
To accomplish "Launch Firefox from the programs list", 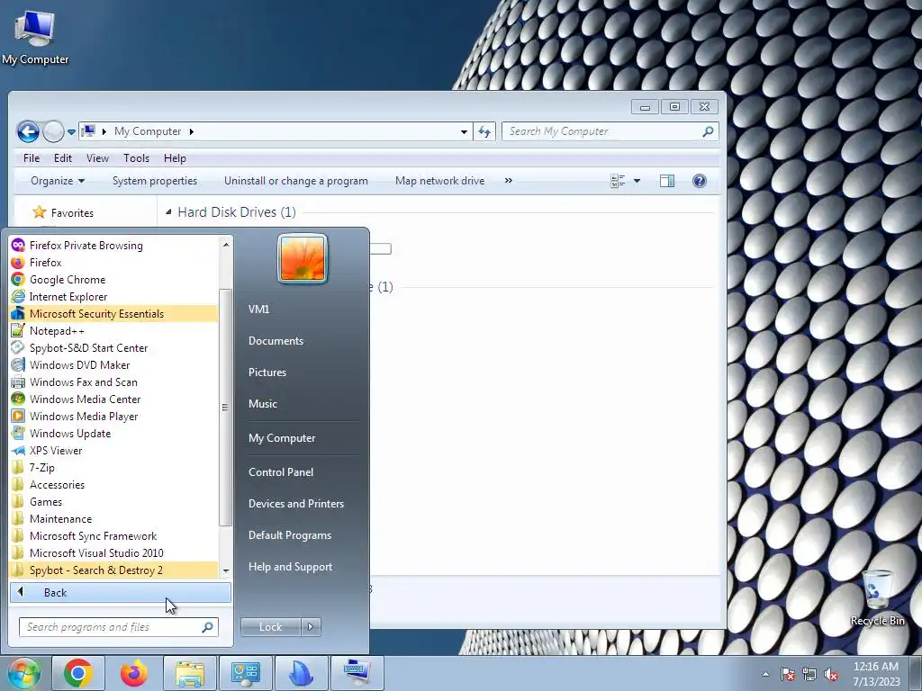I will click(x=114, y=263).
